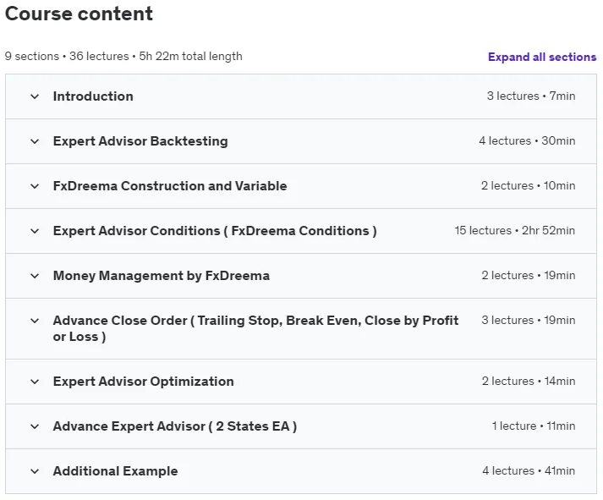The width and height of the screenshot is (603, 500).
Task: Expand Additional Example section chevron
Action: [35, 471]
